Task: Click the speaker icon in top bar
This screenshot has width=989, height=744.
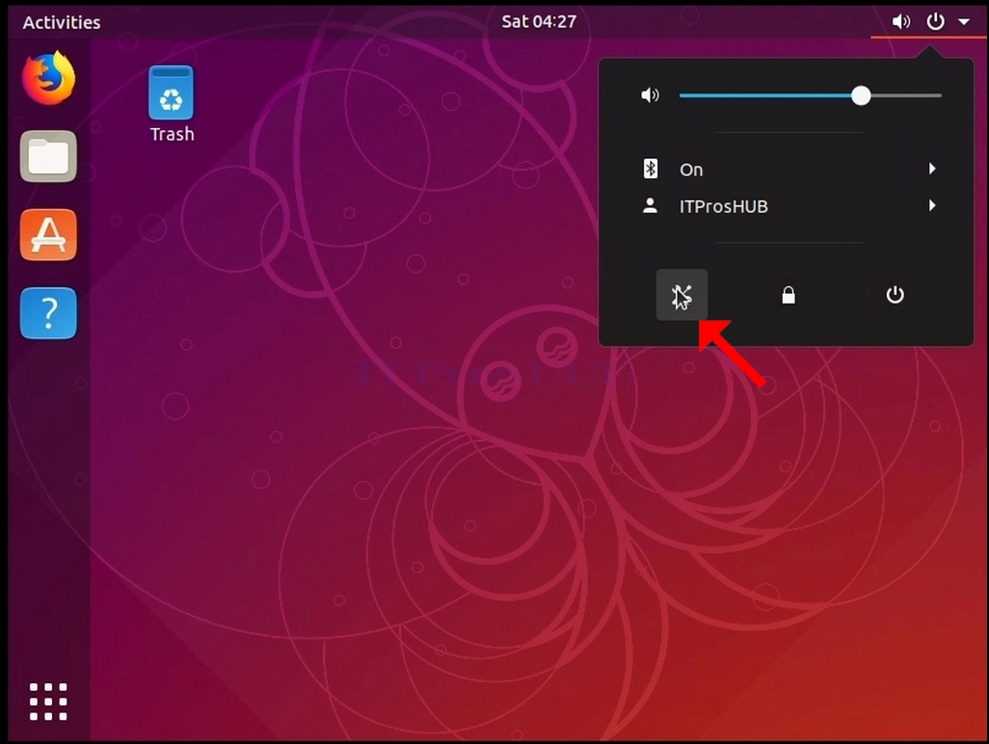Action: 900,22
